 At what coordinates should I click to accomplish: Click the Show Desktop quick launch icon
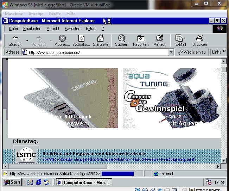coord(30,182)
